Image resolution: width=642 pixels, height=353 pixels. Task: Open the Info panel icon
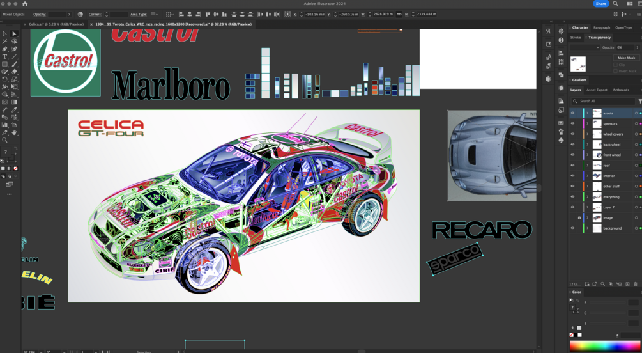click(x=561, y=40)
